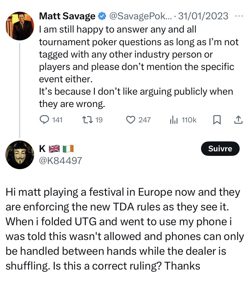Open K's Guy Fawkes mask avatar
Image resolution: width=249 pixels, height=284 pixels.
20,155
